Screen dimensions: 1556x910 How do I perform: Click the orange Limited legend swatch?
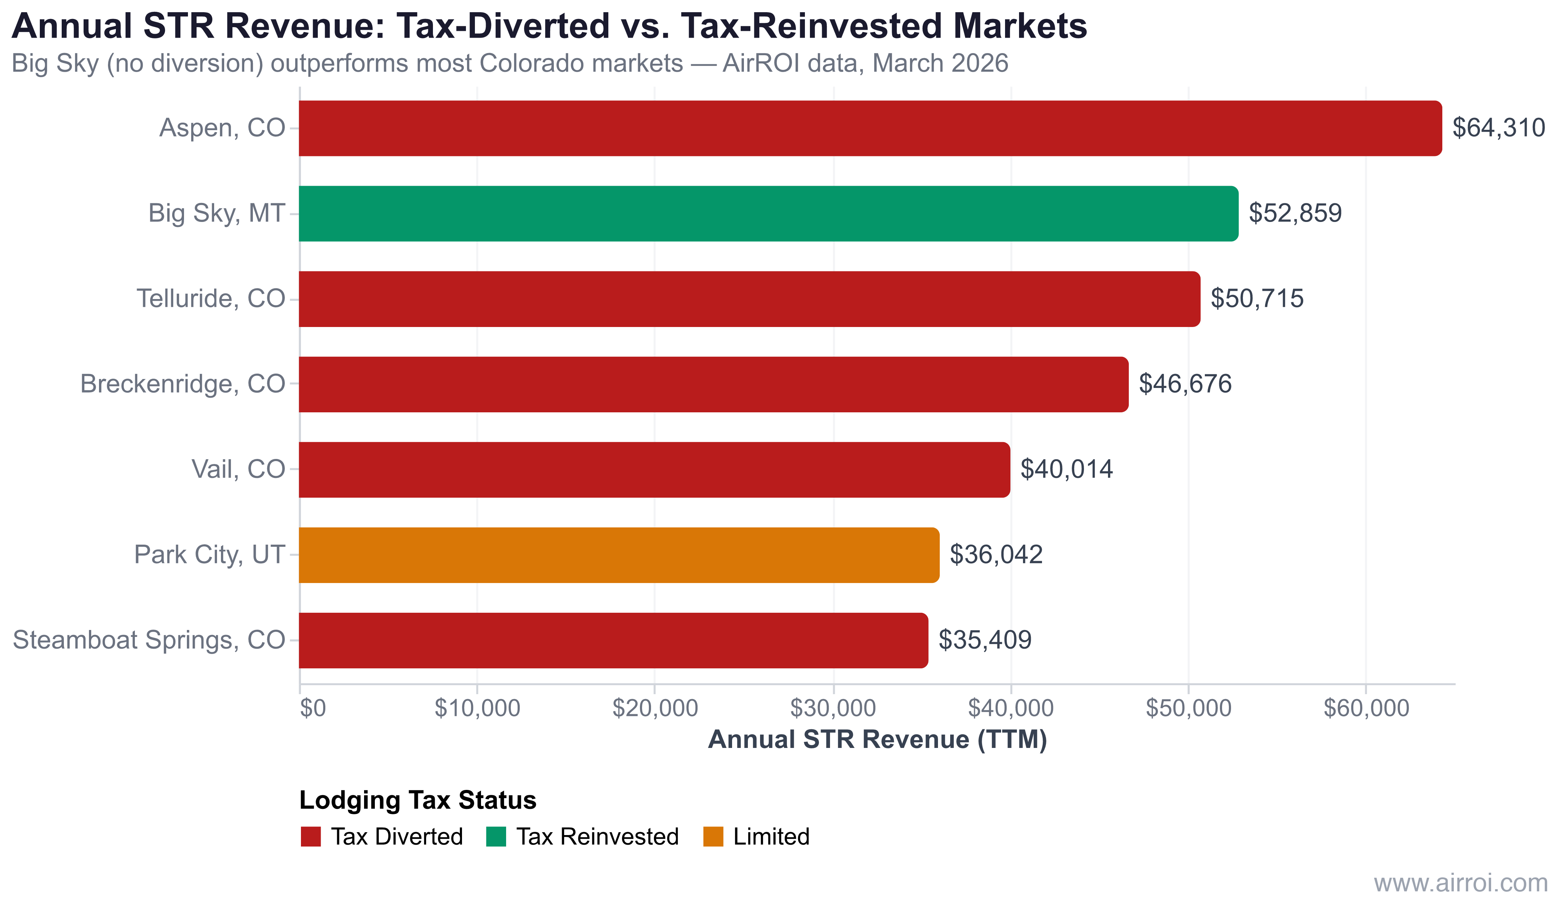[x=713, y=836]
